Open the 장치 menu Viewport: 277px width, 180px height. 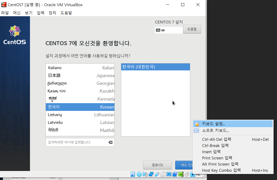[x=52, y=13]
